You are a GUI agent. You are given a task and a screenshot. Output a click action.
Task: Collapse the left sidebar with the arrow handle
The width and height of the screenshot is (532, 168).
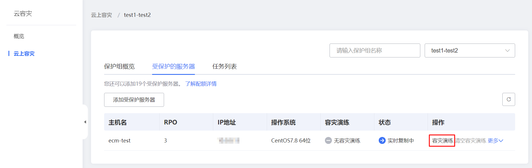coord(85,122)
